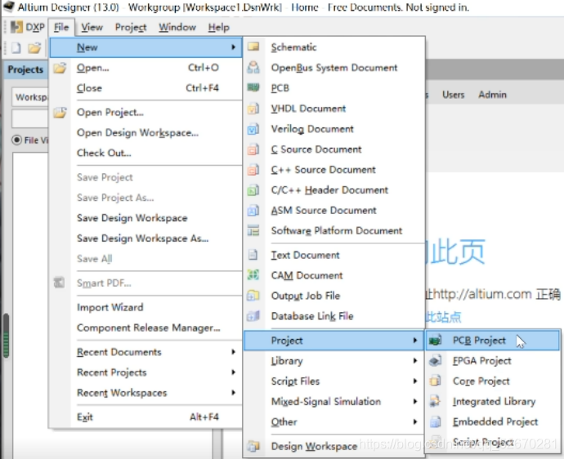Image resolution: width=564 pixels, height=459 pixels.
Task: Select the File Vi... radio button
Action: click(16, 140)
